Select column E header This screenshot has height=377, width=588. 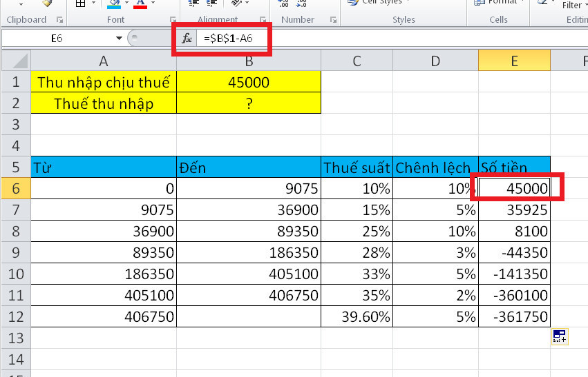515,61
